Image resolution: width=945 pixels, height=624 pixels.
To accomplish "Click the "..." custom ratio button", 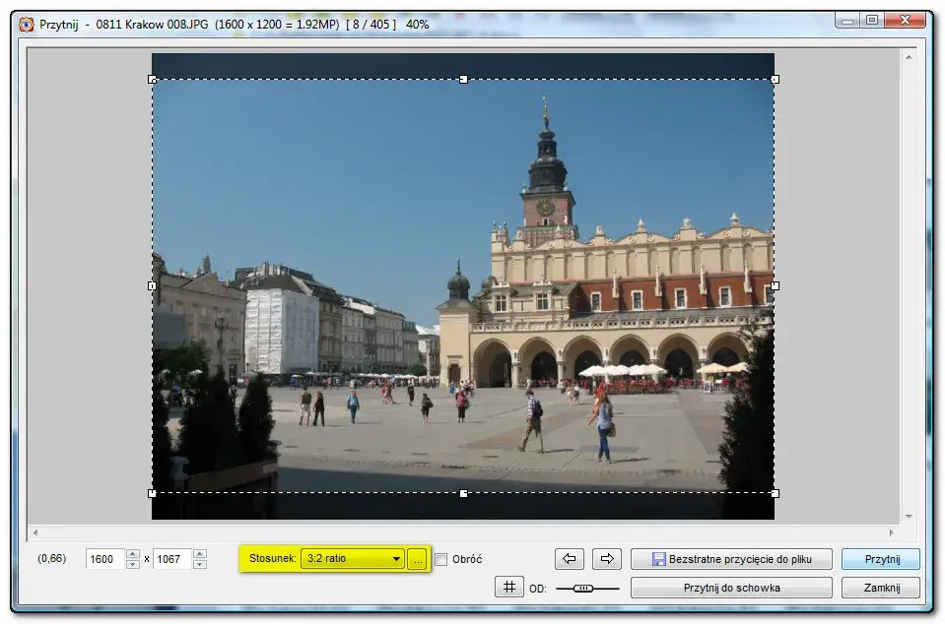I will coord(417,558).
